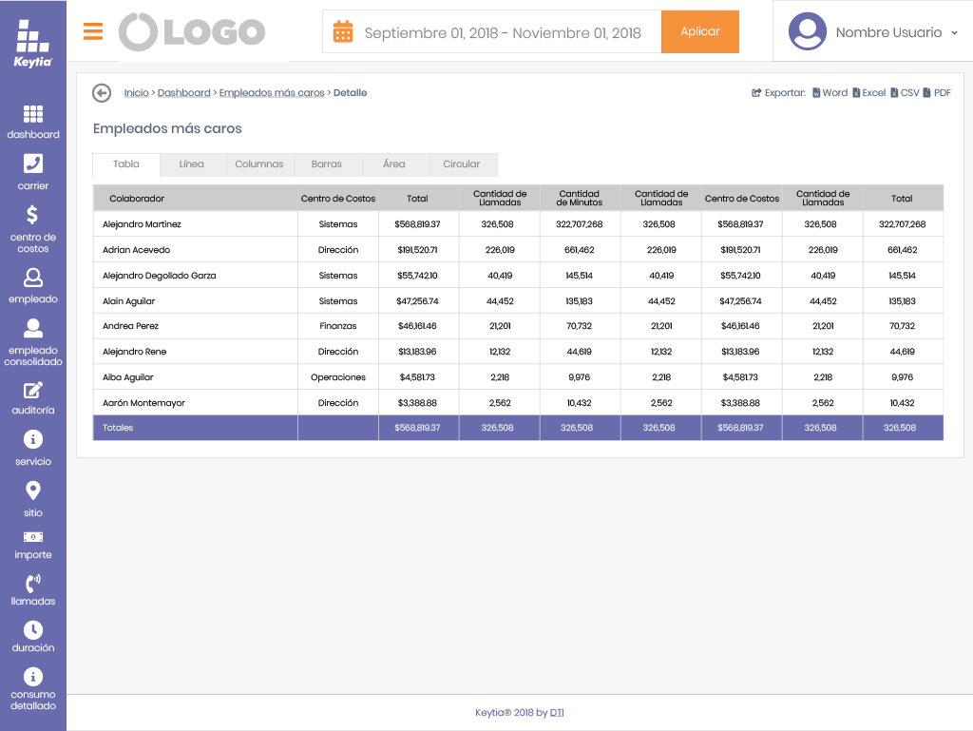The width and height of the screenshot is (973, 731).
Task: Open dashboard from the sidebar
Action: 33,115
